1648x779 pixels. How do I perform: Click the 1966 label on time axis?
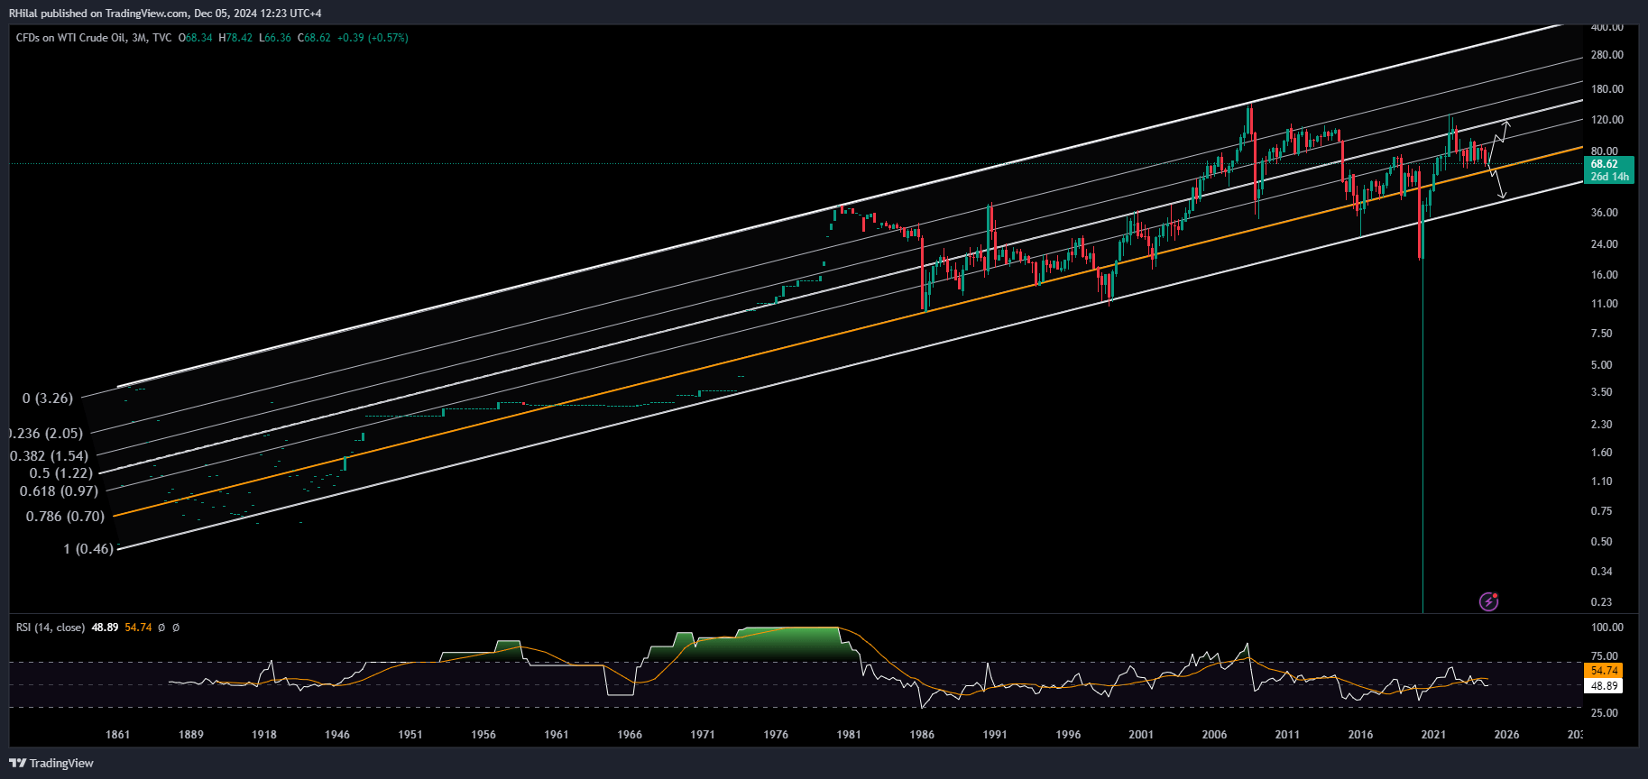coord(629,735)
